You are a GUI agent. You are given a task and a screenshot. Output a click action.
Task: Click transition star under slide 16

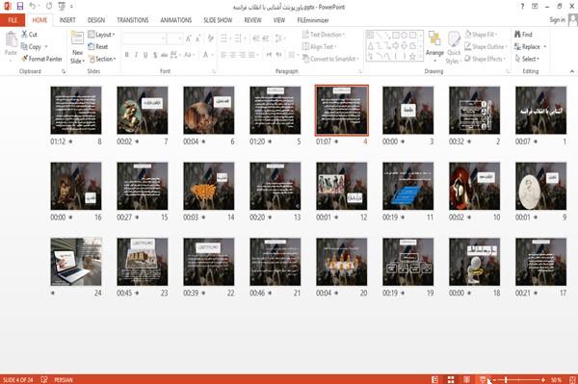(70, 218)
